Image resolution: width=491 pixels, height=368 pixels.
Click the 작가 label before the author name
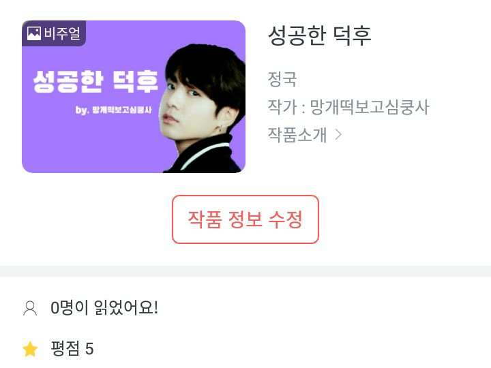[x=282, y=107]
